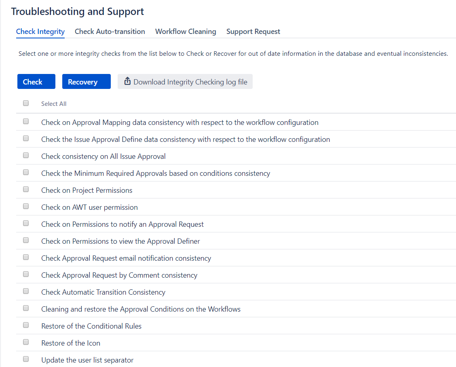Select the Restore of the Icon checkbox
Screen dimensions: 456x367
(26, 342)
